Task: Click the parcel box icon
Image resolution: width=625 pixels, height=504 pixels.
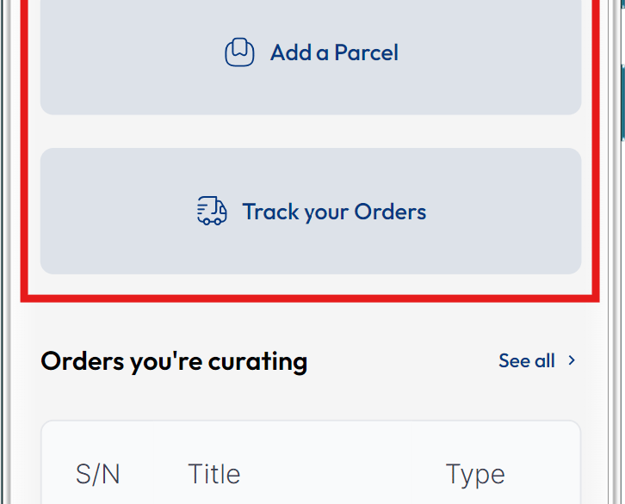Action: 239,52
